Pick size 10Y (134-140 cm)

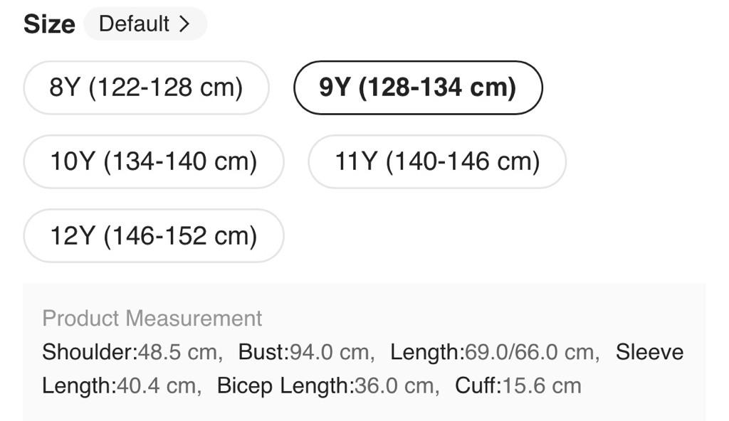pyautogui.click(x=153, y=161)
